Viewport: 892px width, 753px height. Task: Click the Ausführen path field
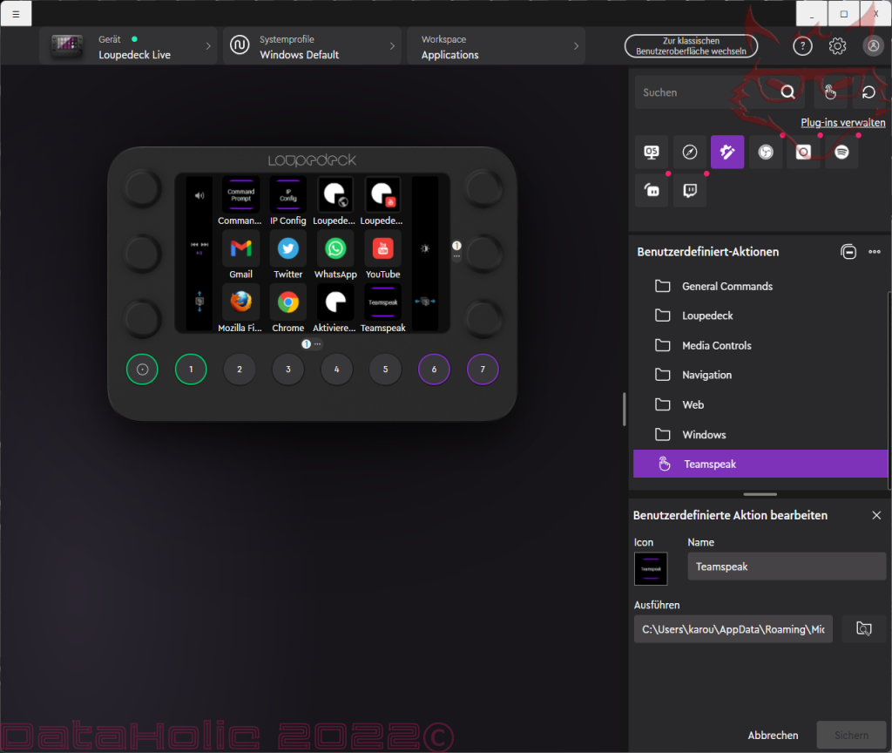coord(733,629)
